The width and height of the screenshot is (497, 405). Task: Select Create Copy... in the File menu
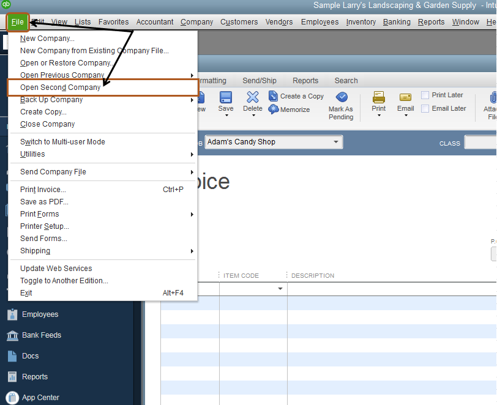pyautogui.click(x=102, y=112)
